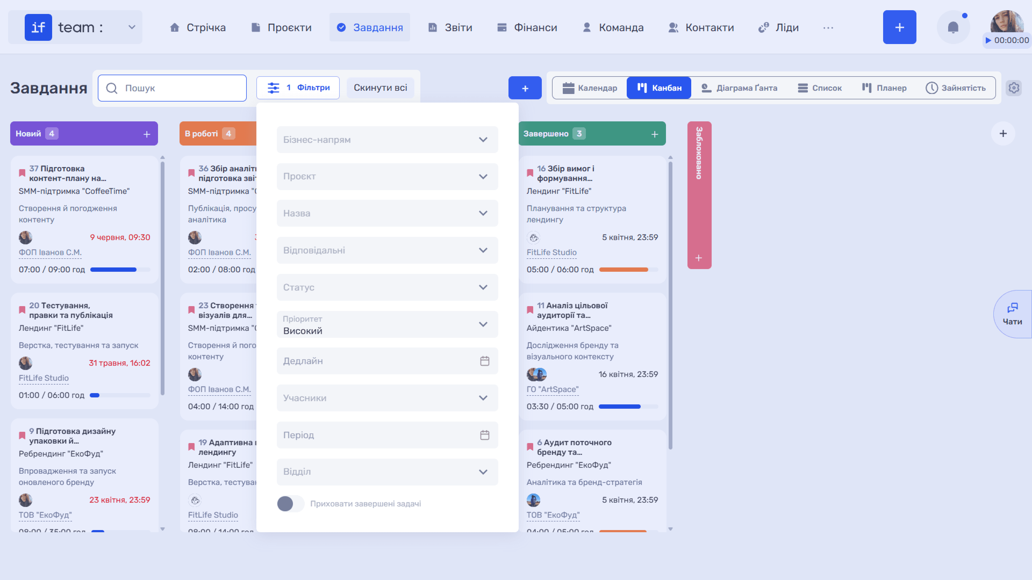The height and width of the screenshot is (580, 1032).
Task: Open ГО "ArtSpace" client link
Action: pyautogui.click(x=553, y=389)
